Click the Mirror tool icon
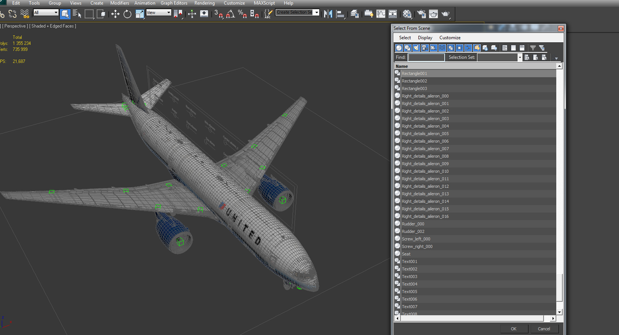Image resolution: width=619 pixels, height=335 pixels. pyautogui.click(x=328, y=14)
